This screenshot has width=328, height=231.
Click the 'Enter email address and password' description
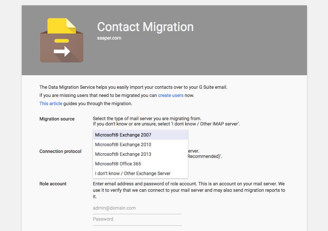click(x=189, y=190)
